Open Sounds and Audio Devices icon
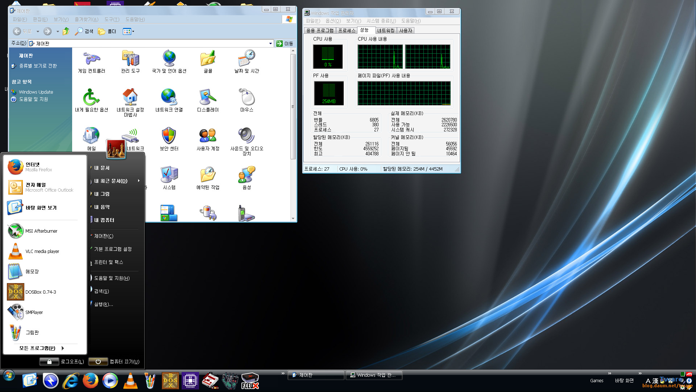This screenshot has width=696, height=392. point(246,139)
